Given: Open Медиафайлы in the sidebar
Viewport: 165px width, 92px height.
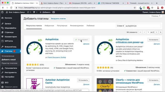Looking at the screenshot, I should (10, 28).
